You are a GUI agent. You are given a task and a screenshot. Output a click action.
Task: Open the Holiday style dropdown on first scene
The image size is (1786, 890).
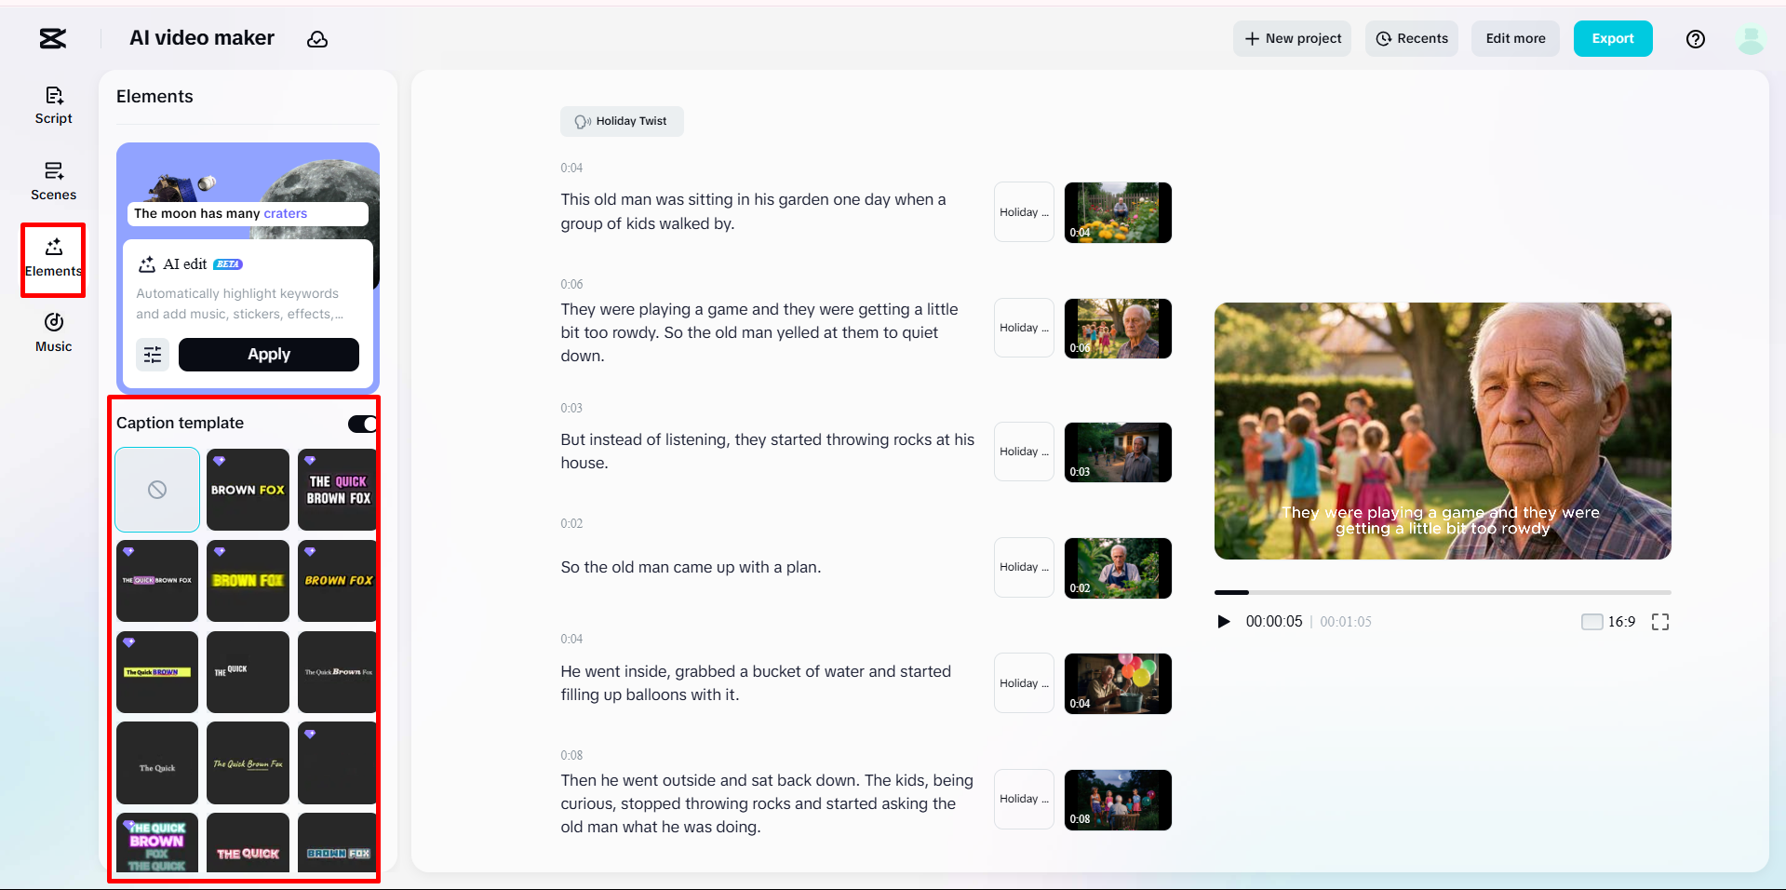coord(1023,212)
